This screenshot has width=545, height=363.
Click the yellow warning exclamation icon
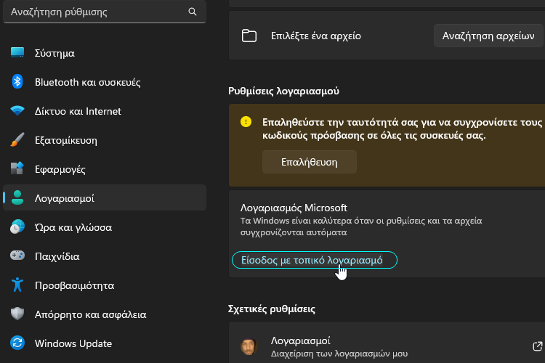point(246,122)
